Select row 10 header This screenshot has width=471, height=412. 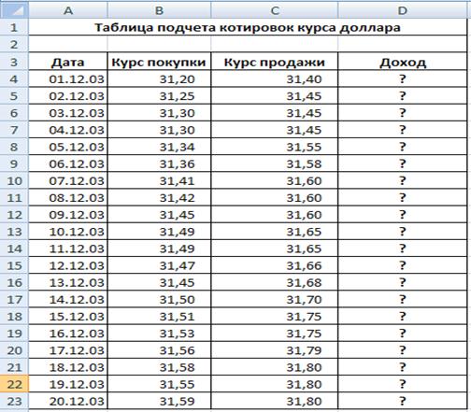14,180
